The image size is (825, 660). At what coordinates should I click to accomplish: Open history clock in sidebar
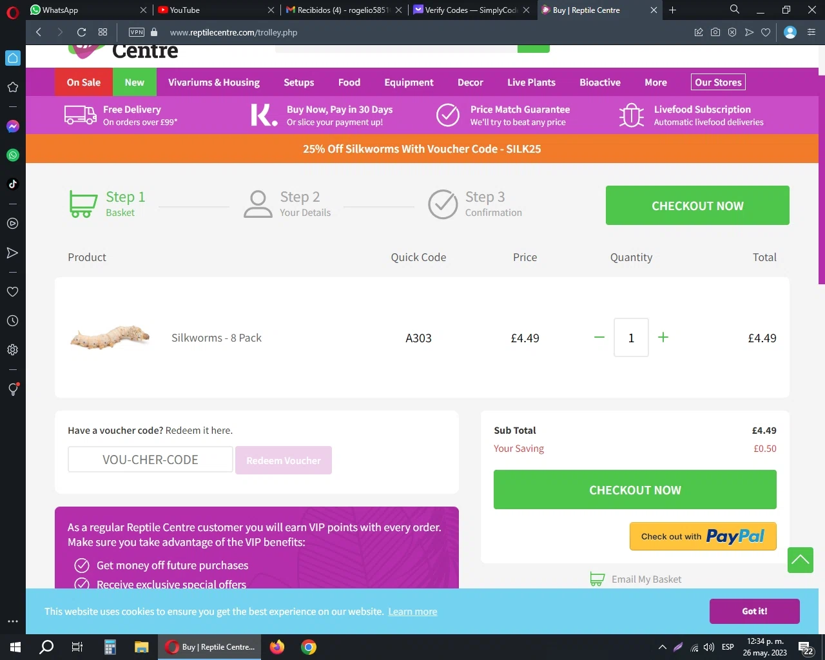[x=12, y=320]
